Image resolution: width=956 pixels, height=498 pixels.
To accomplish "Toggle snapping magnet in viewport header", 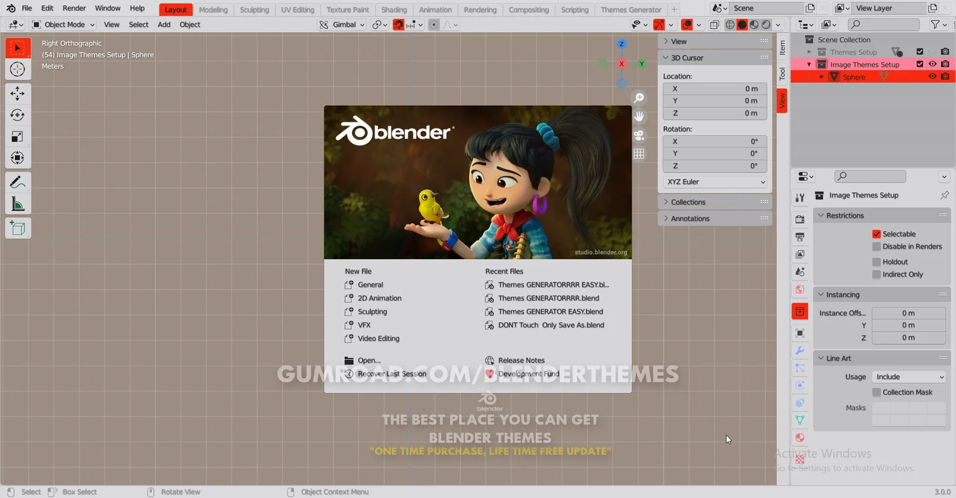I will coord(399,24).
